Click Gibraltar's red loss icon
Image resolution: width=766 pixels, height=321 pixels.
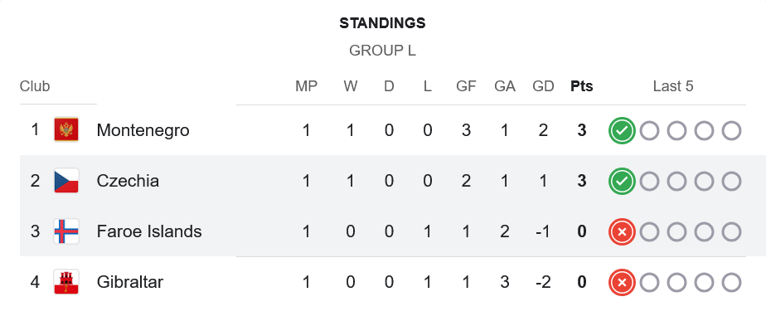point(622,282)
